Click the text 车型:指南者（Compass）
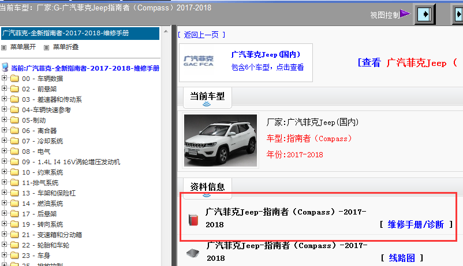 pos(309,138)
